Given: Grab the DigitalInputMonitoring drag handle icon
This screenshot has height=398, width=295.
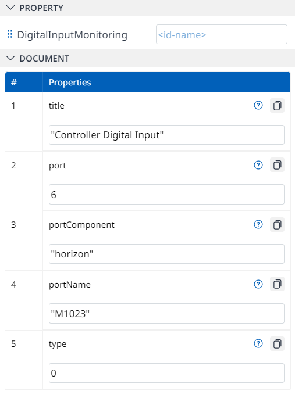Looking at the screenshot, I should (x=10, y=34).
